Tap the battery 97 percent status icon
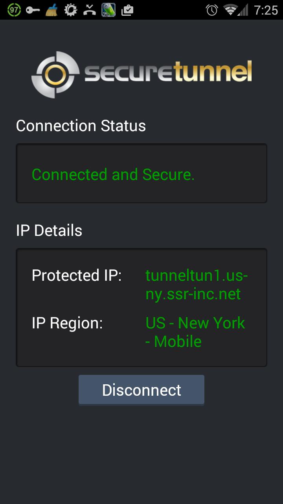Screen dimensions: 283x504 [14, 10]
